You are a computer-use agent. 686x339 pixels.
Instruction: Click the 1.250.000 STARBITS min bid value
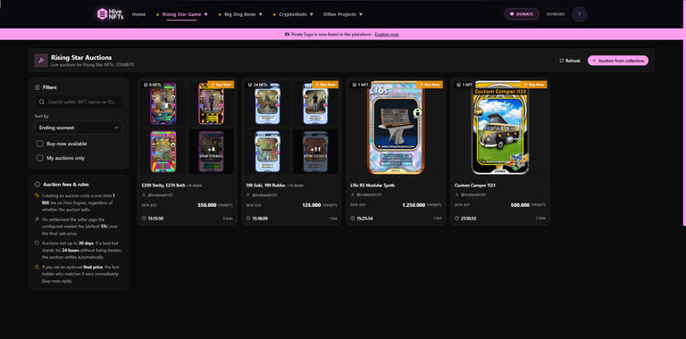point(422,205)
